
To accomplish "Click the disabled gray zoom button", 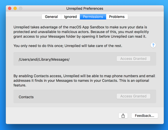I will (x=20, y=8).
